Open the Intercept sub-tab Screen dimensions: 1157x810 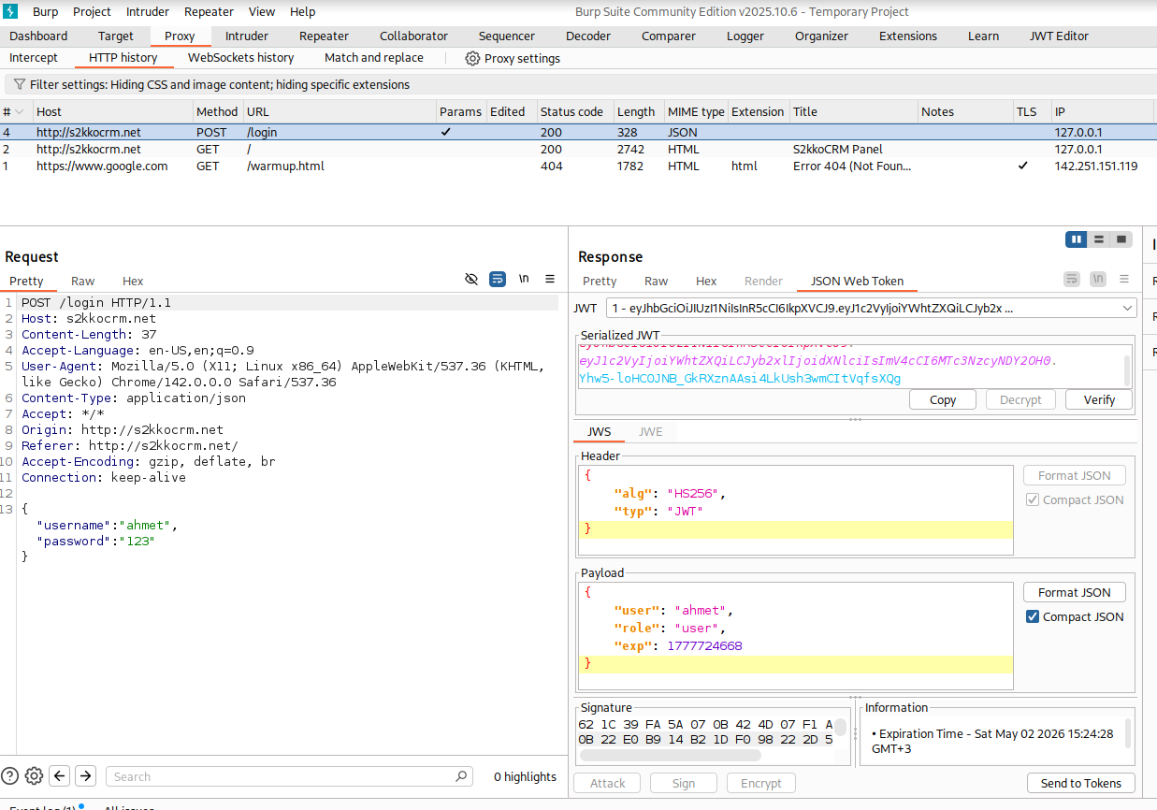coord(34,58)
